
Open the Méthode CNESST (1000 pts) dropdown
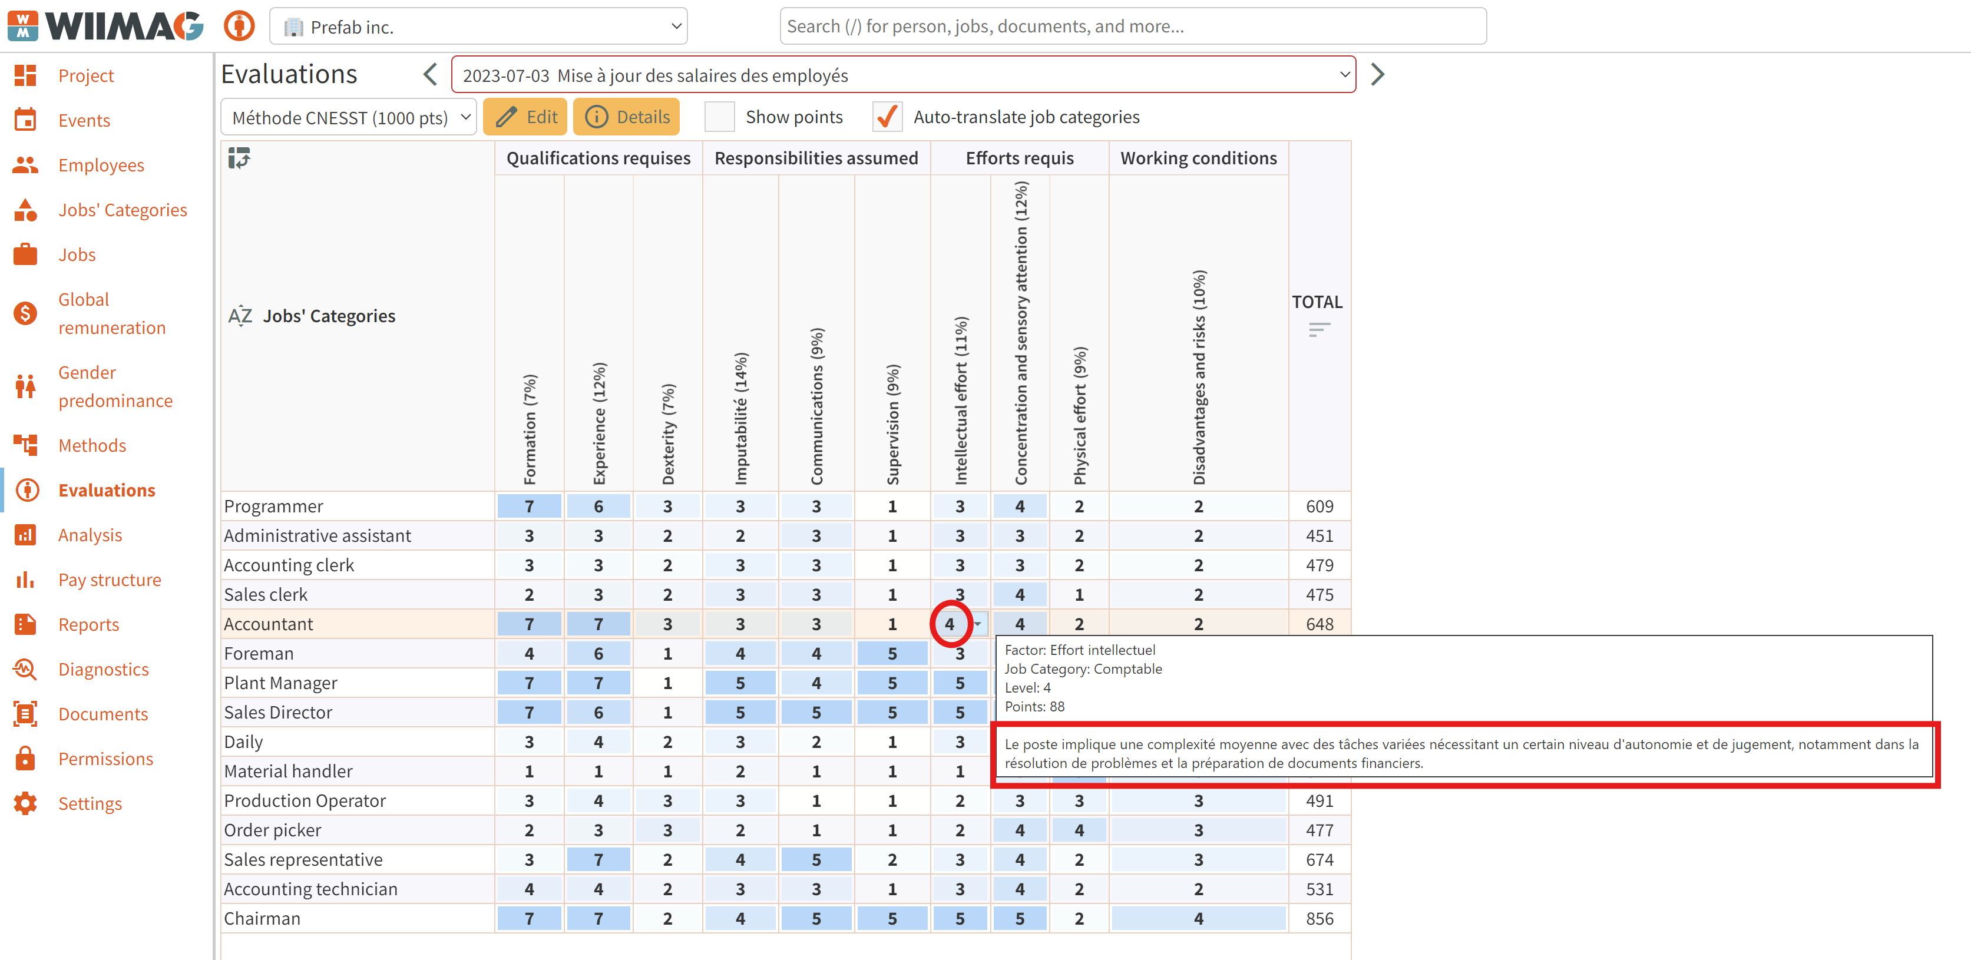349,117
